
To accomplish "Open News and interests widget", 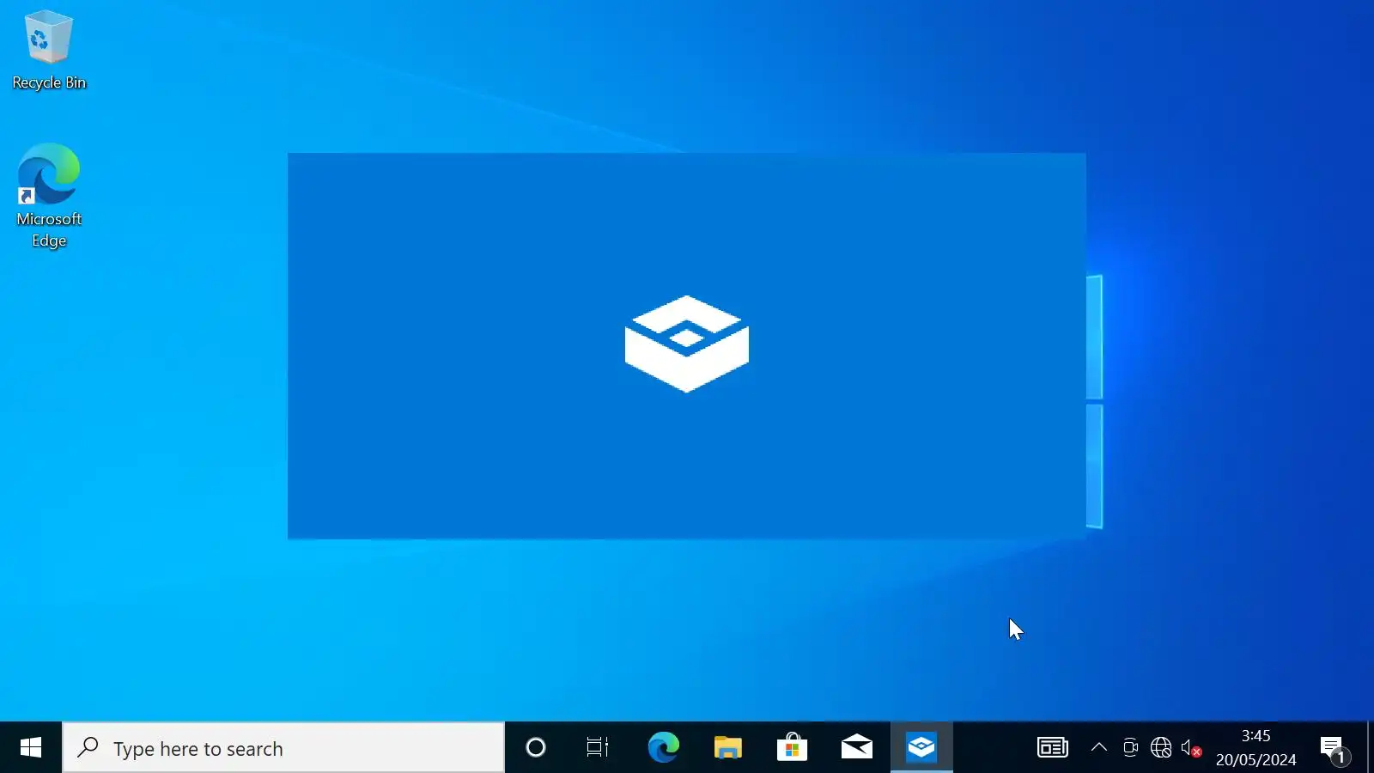I will pos(1052,748).
